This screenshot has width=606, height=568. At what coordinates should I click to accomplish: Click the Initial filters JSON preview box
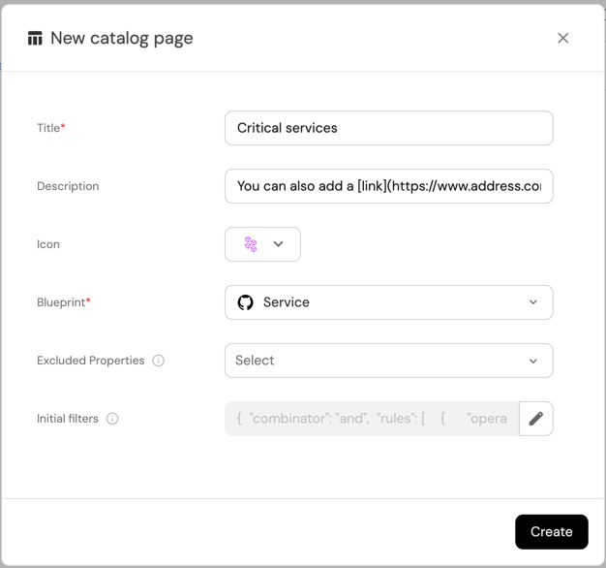(372, 419)
